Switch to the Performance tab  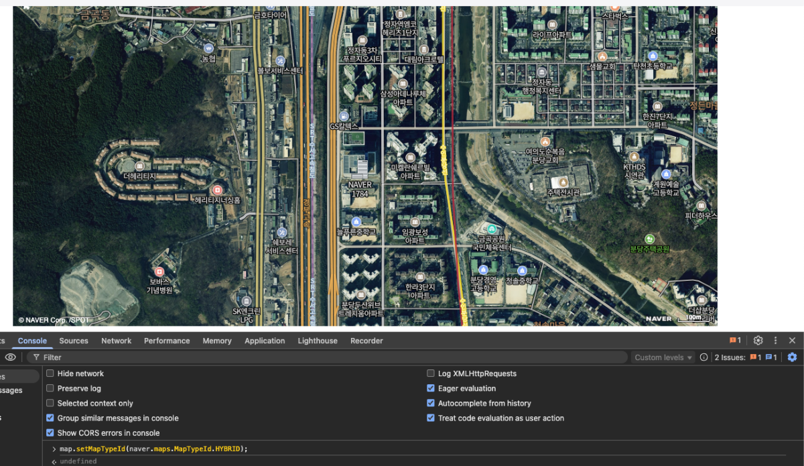[167, 341]
